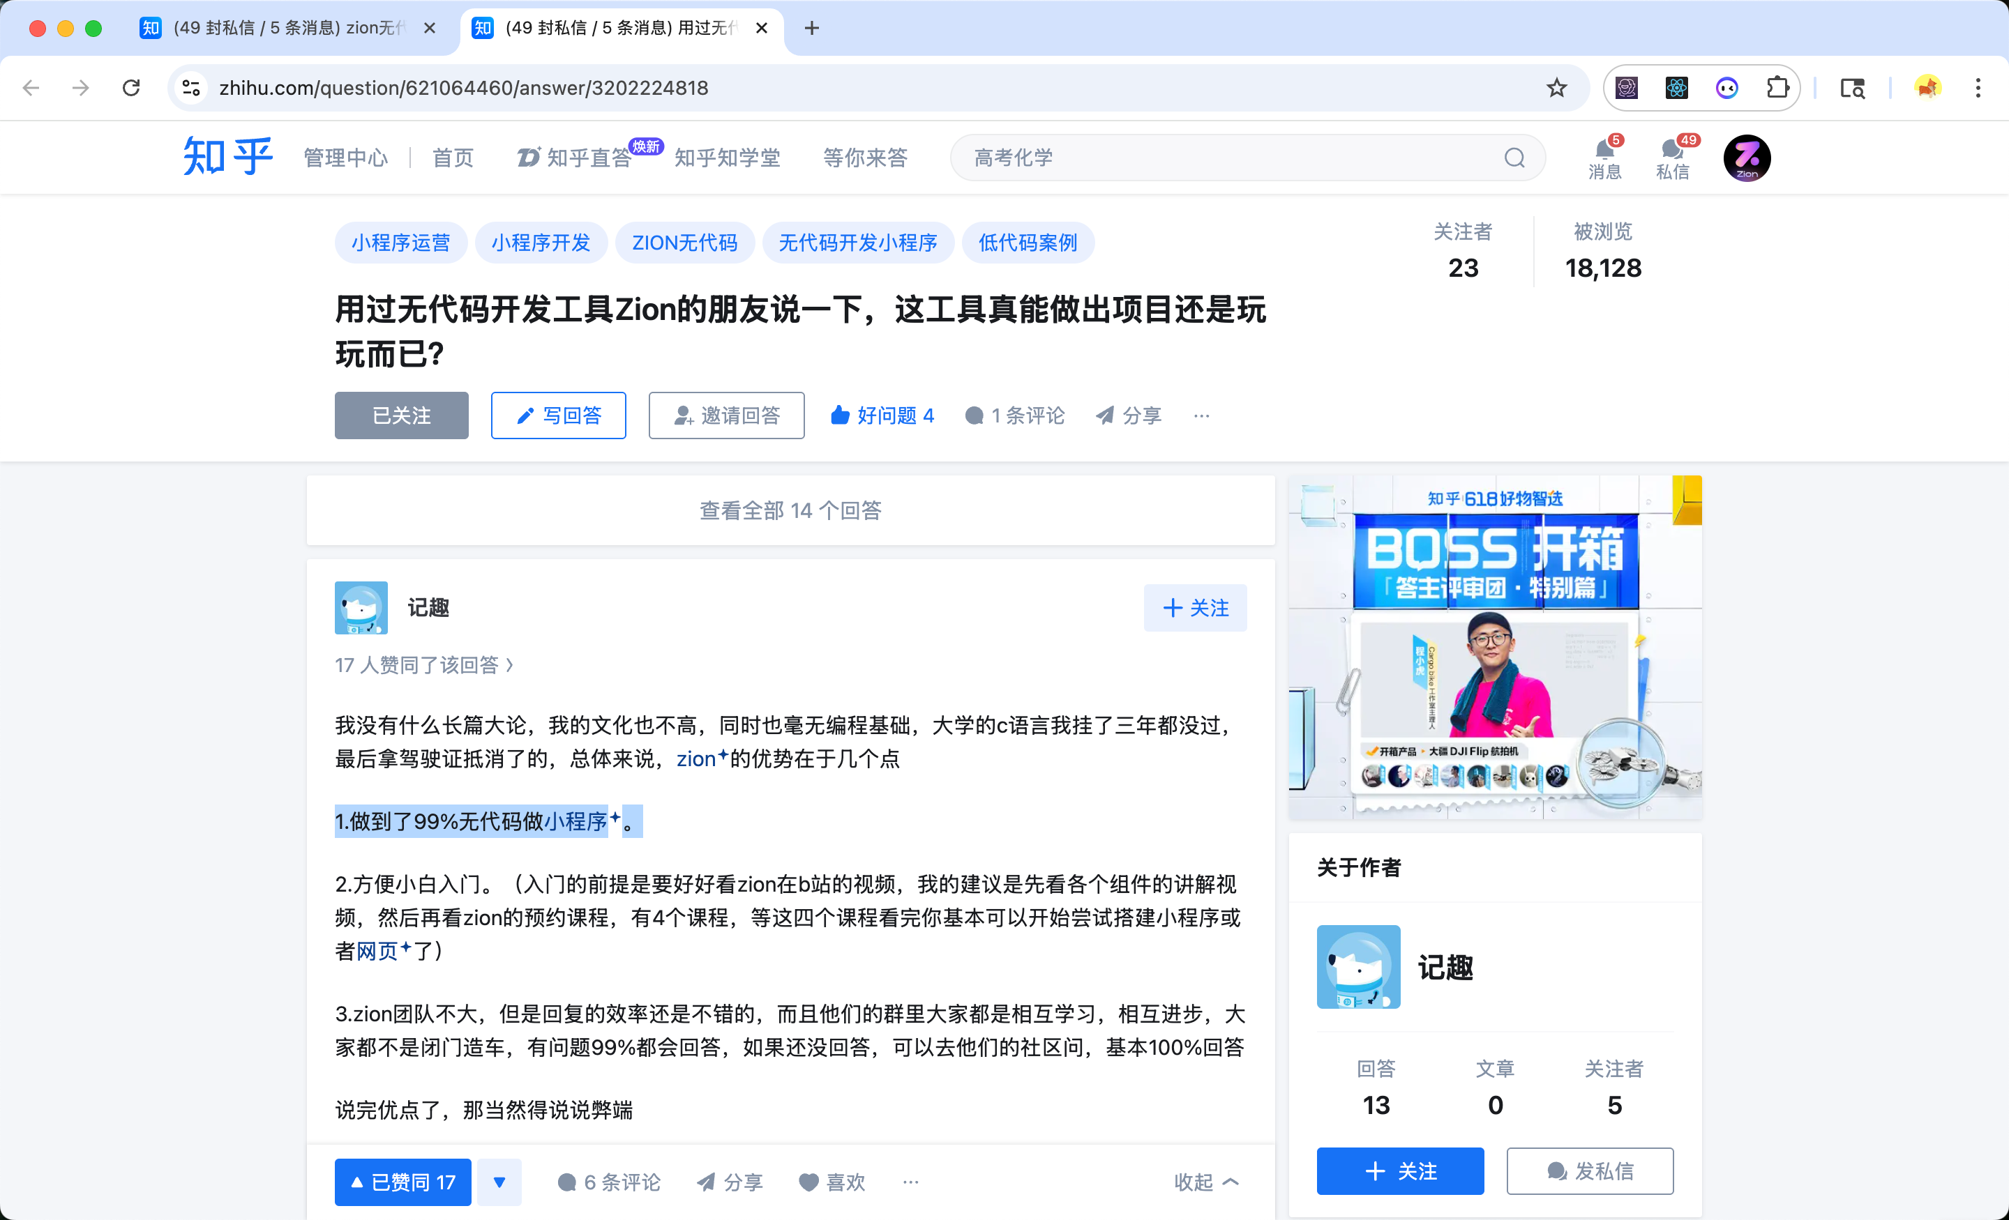The height and width of the screenshot is (1220, 2009).
Task: Go back to previous page
Action: (x=31, y=88)
